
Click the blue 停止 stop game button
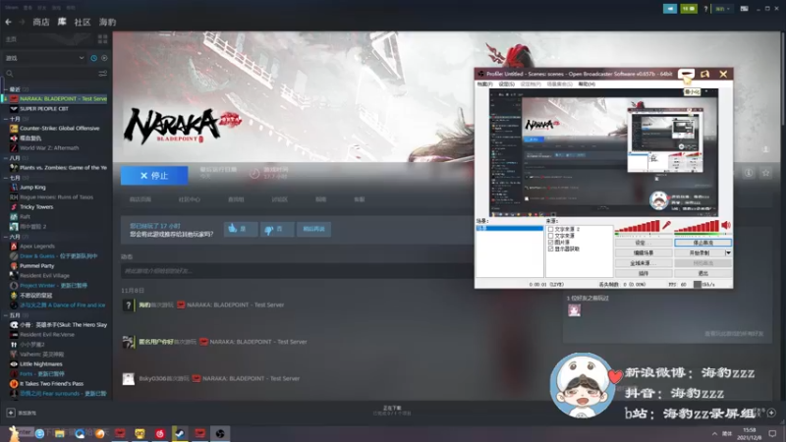154,176
